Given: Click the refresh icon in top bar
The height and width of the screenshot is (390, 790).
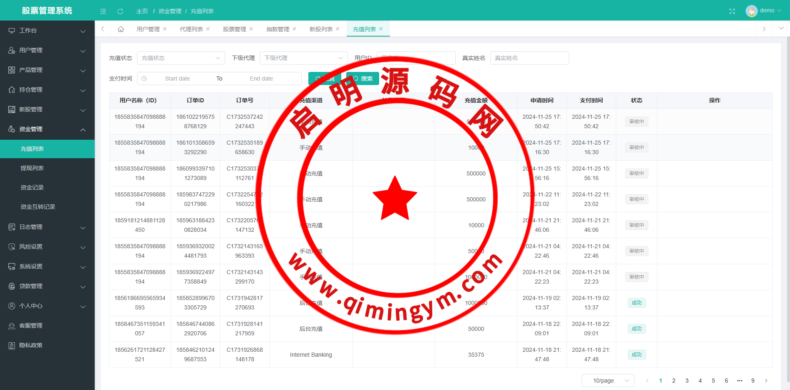Looking at the screenshot, I should point(120,11).
